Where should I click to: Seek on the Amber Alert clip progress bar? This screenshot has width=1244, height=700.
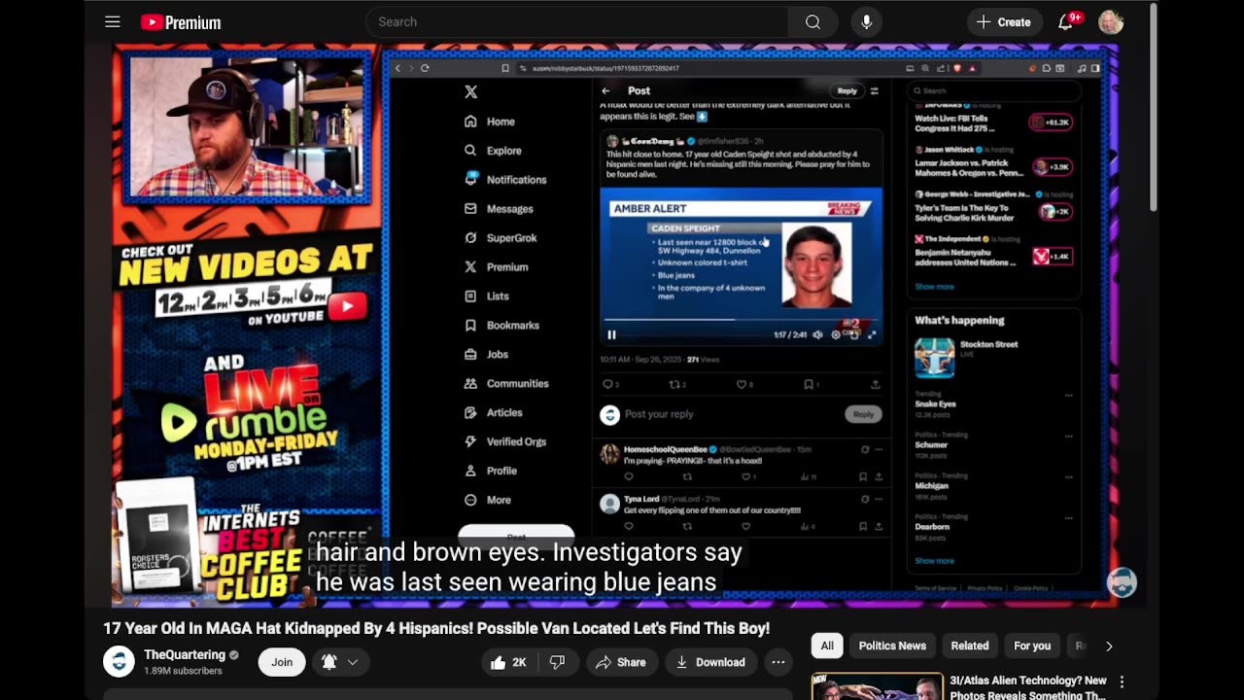741,319
